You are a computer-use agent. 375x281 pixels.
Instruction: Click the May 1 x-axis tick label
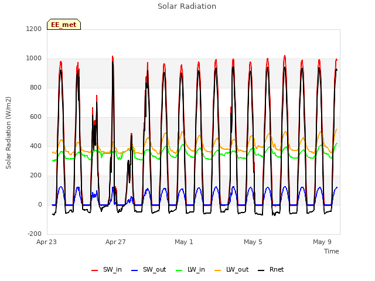184,242
